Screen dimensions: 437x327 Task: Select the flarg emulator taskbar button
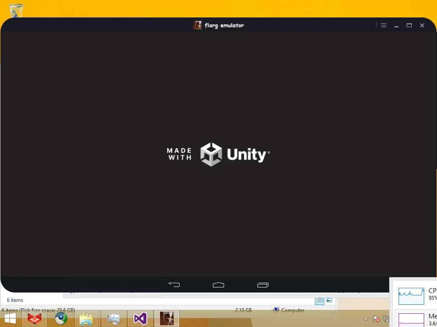[x=167, y=318]
